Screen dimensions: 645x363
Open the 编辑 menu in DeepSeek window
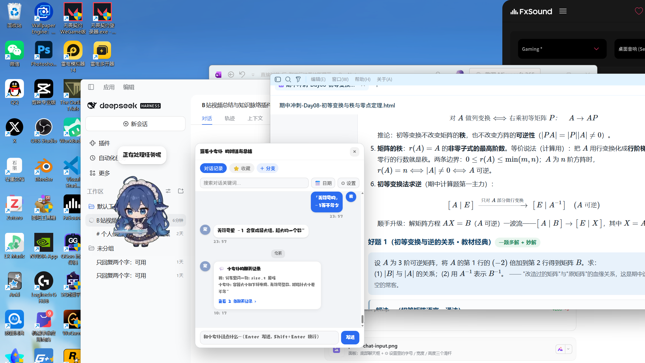(x=128, y=87)
